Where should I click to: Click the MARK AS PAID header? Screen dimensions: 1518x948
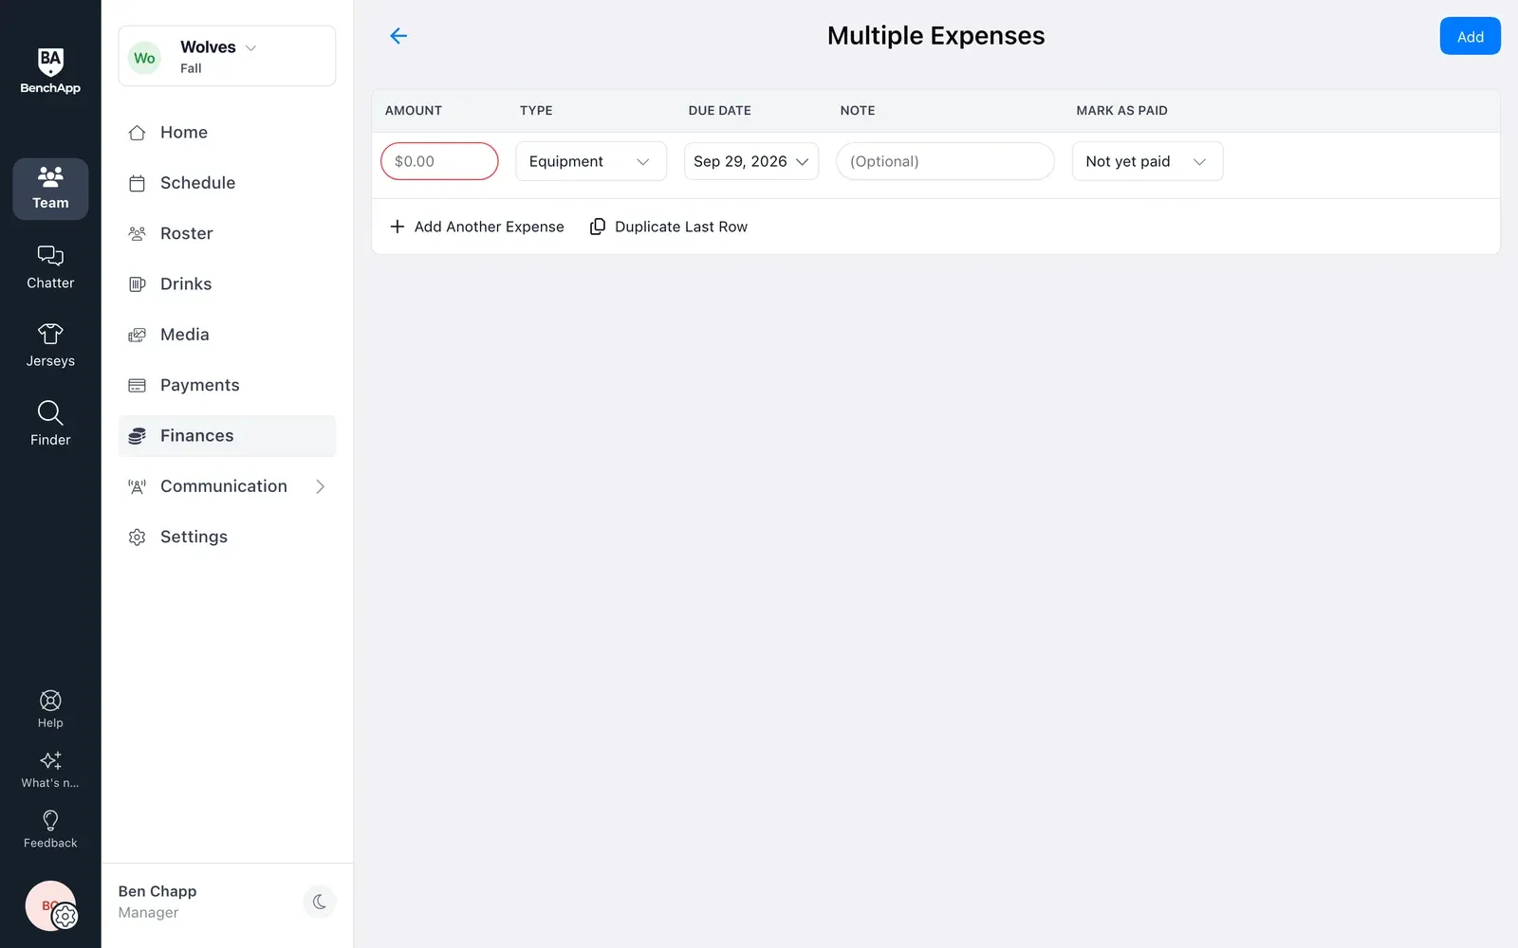[1121, 111]
